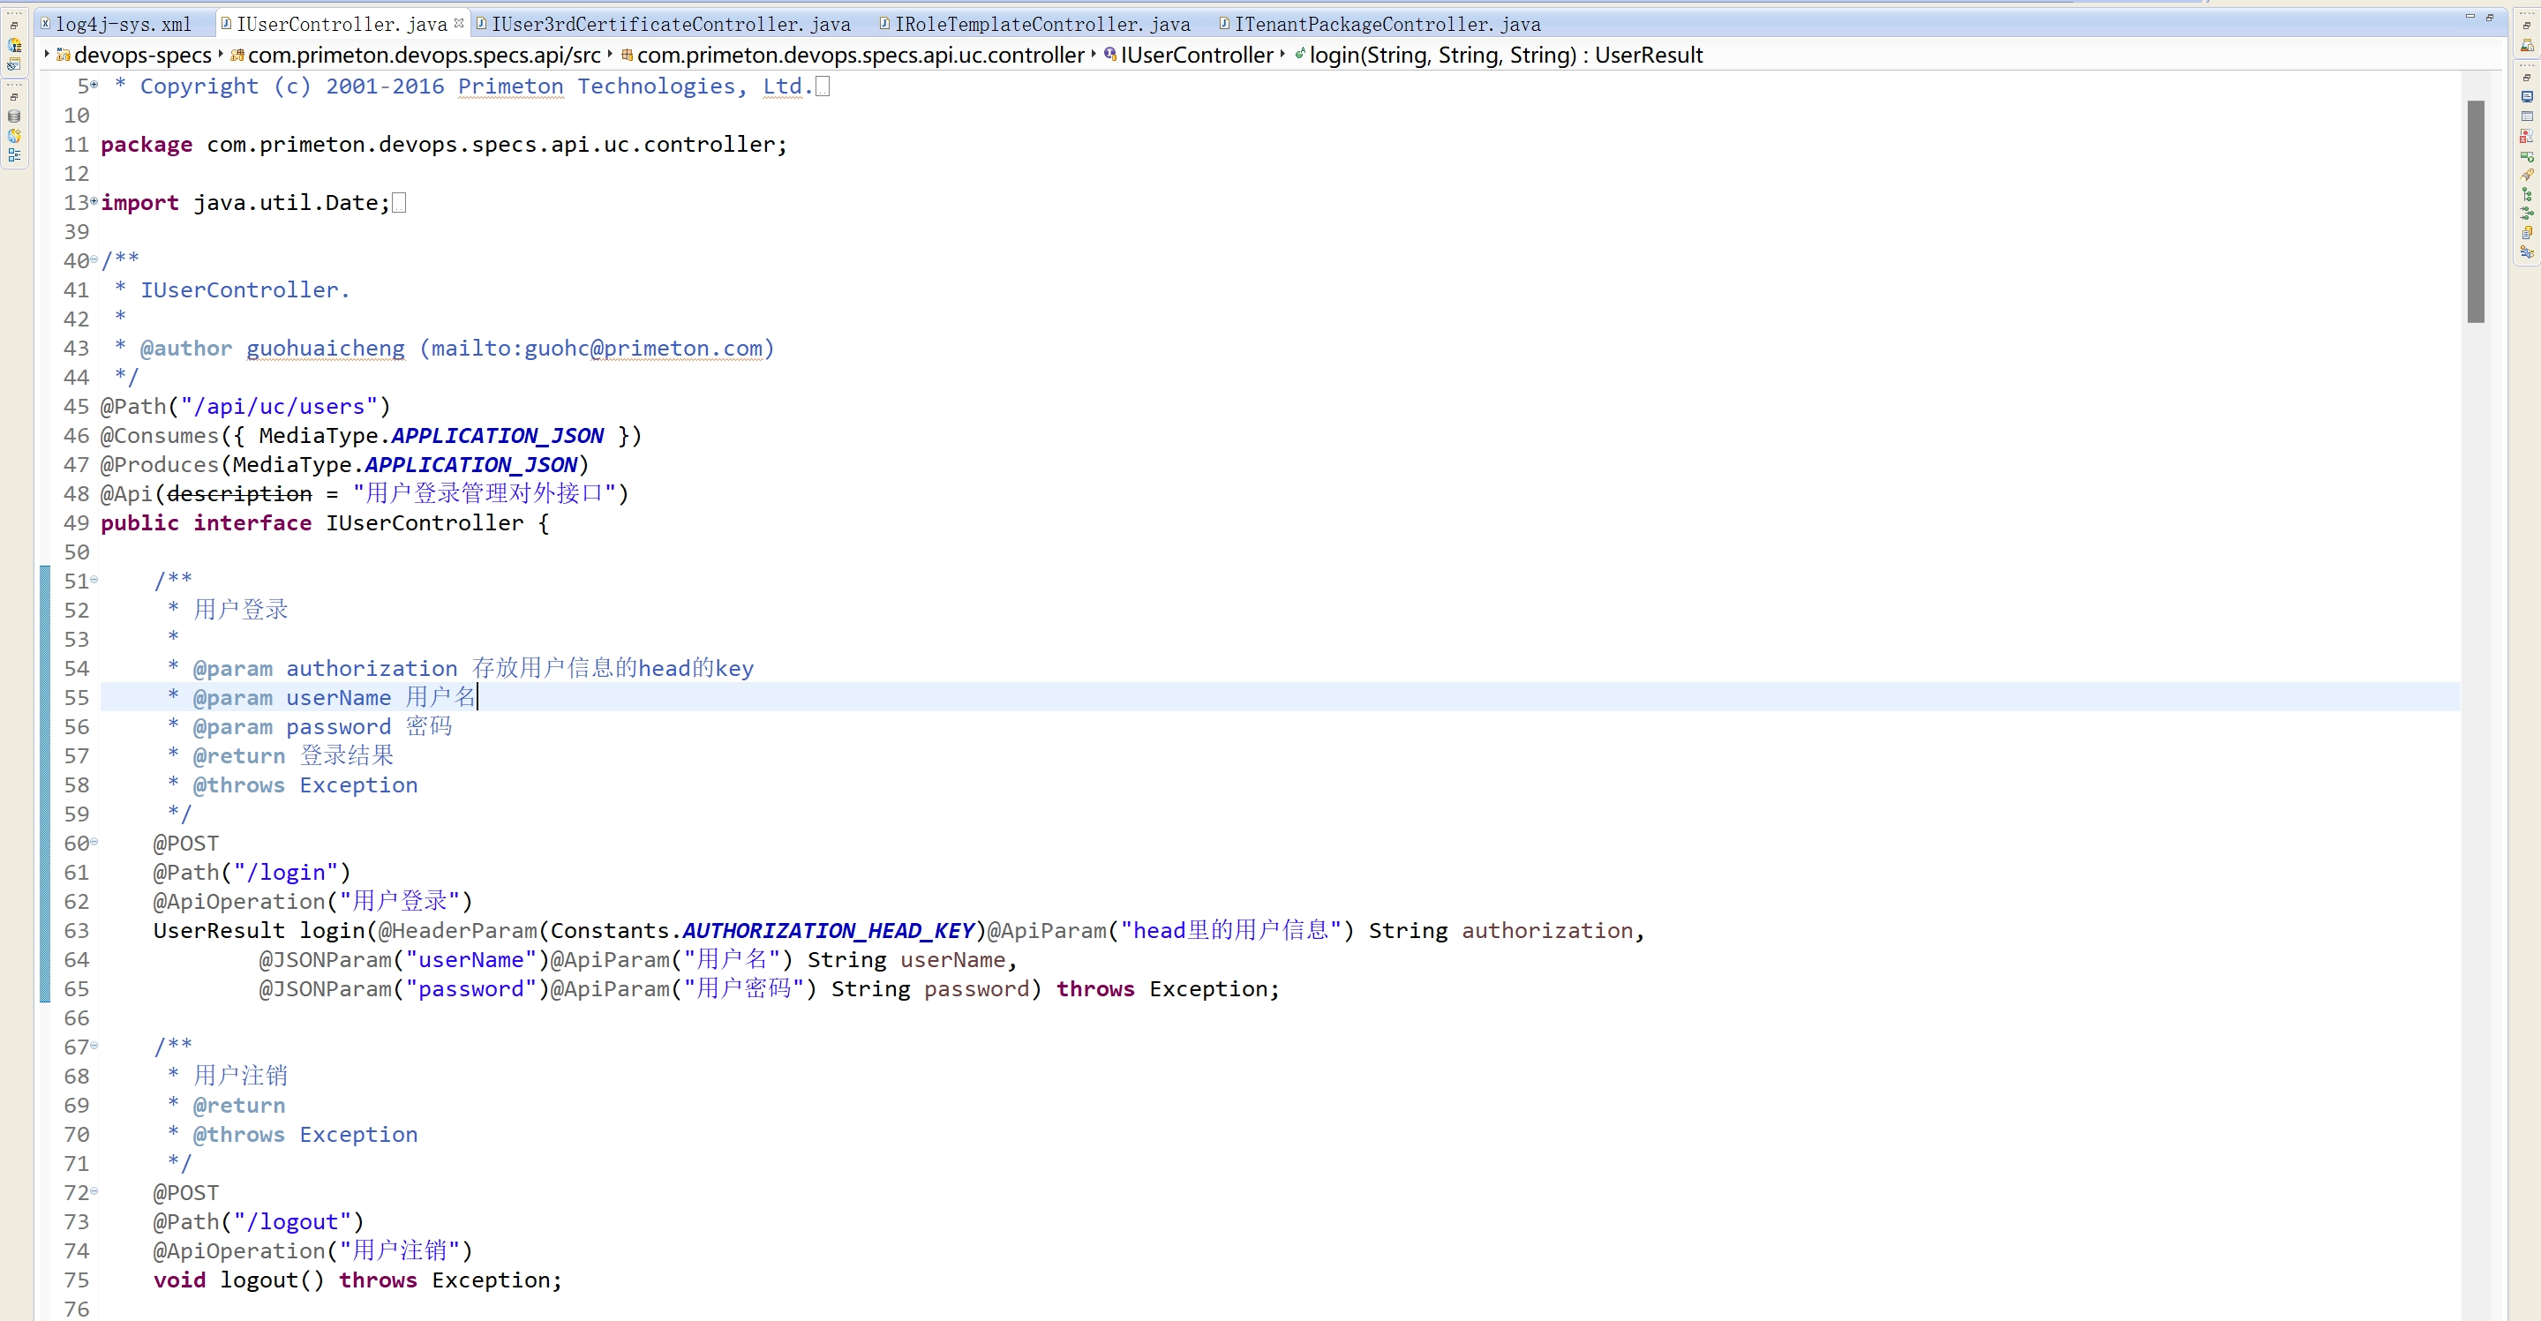Switch to the log4j-sys.xml tab
Screen dimensions: 2541x1321
pyautogui.click(x=123, y=24)
